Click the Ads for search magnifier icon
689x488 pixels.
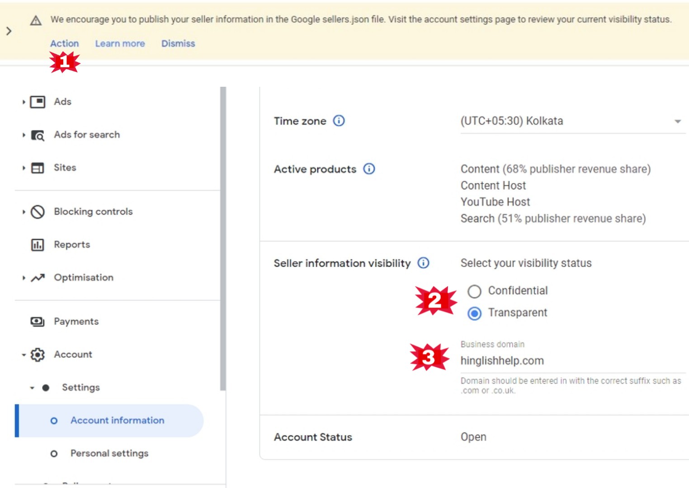(38, 135)
